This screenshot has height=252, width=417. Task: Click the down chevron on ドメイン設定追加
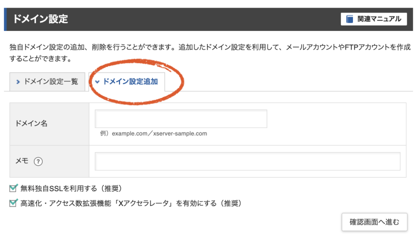pyautogui.click(x=97, y=81)
